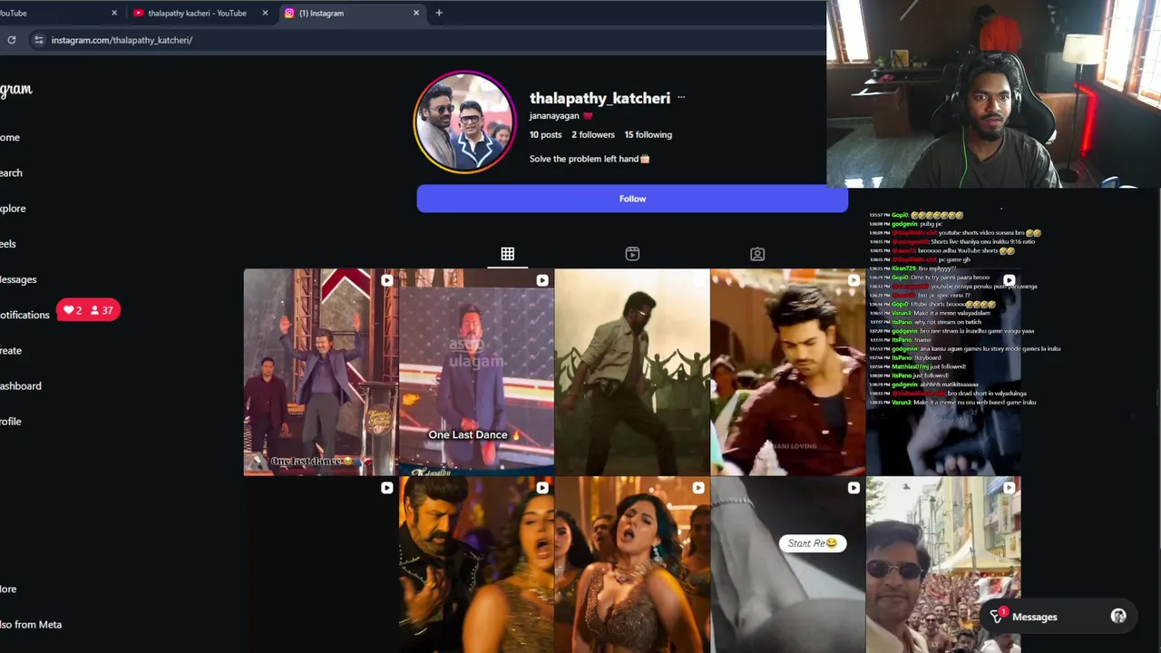
Task: Open the More menu in sidebar
Action: click(x=8, y=589)
